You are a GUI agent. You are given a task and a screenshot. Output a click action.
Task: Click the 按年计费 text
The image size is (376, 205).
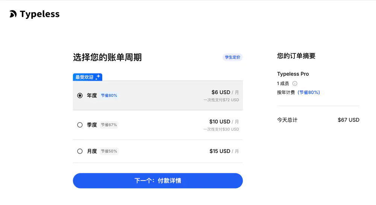tap(286, 92)
